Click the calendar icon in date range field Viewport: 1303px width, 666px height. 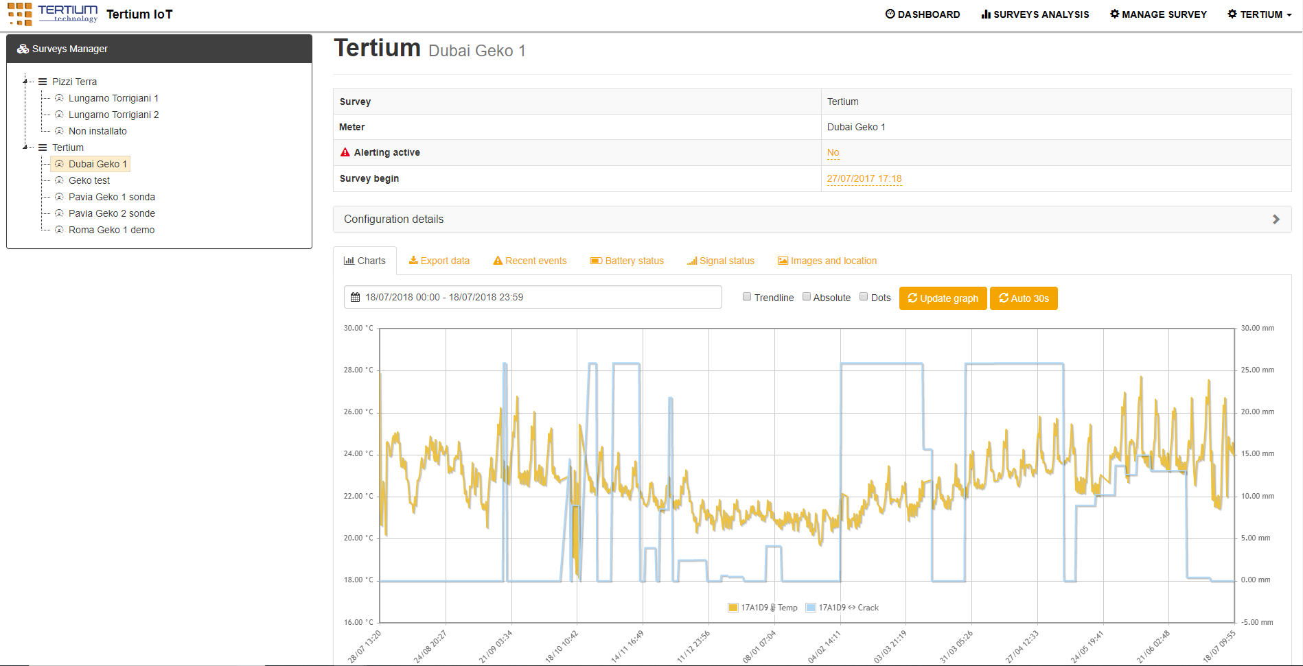coord(355,298)
